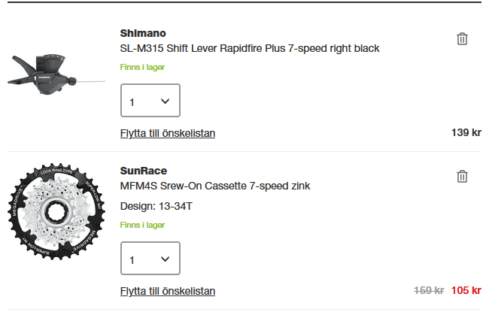Open MFM4S Srew-On Cassette product title
The image size is (486, 312).
(215, 186)
